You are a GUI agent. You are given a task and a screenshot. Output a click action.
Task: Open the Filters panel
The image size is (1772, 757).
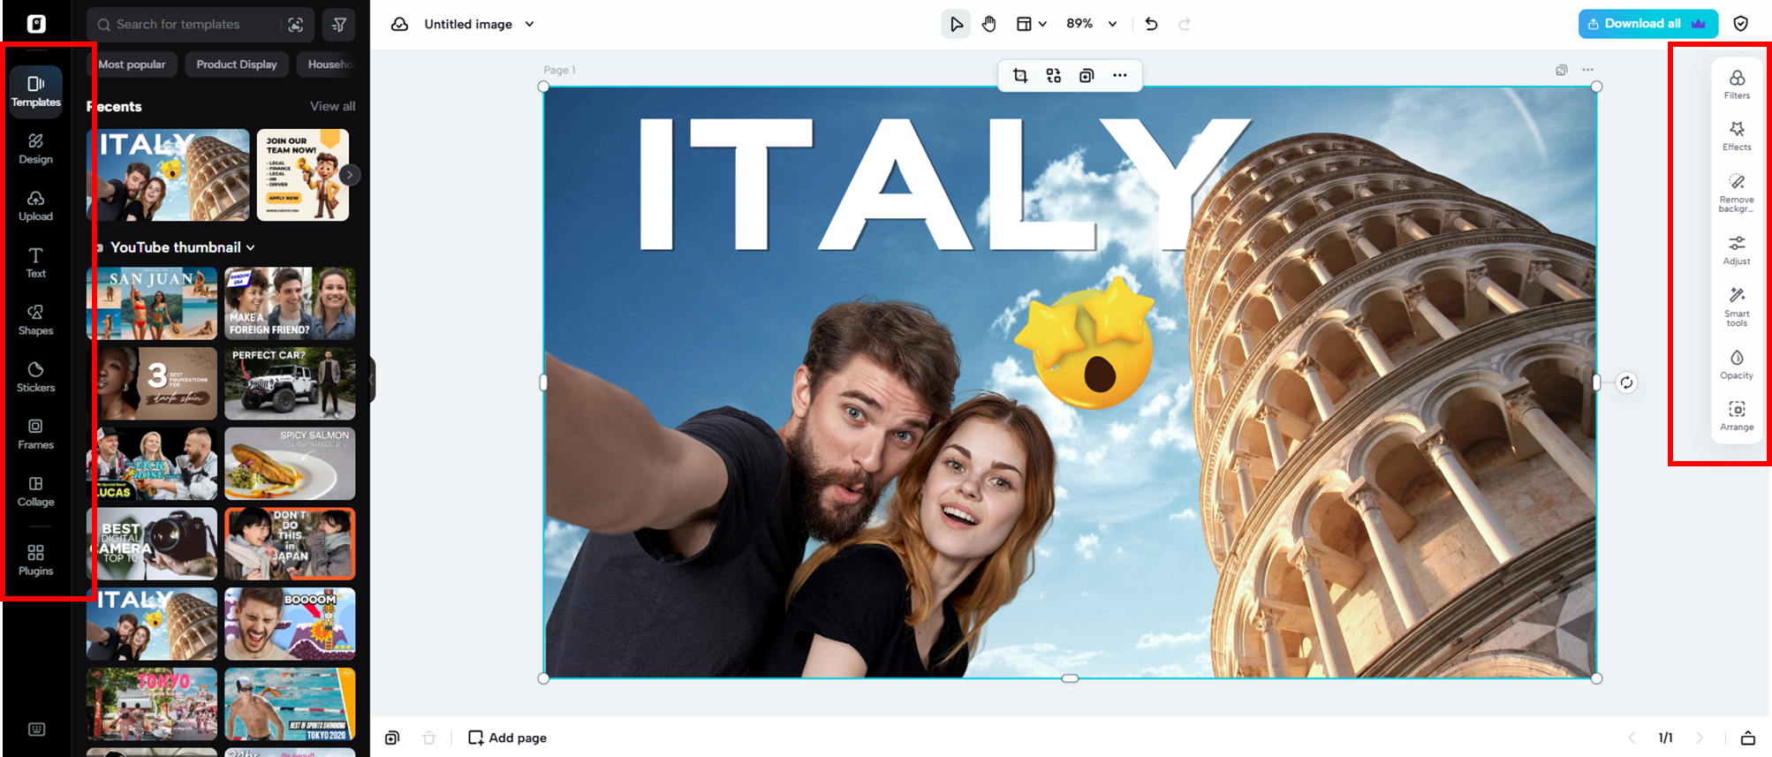1737,84
